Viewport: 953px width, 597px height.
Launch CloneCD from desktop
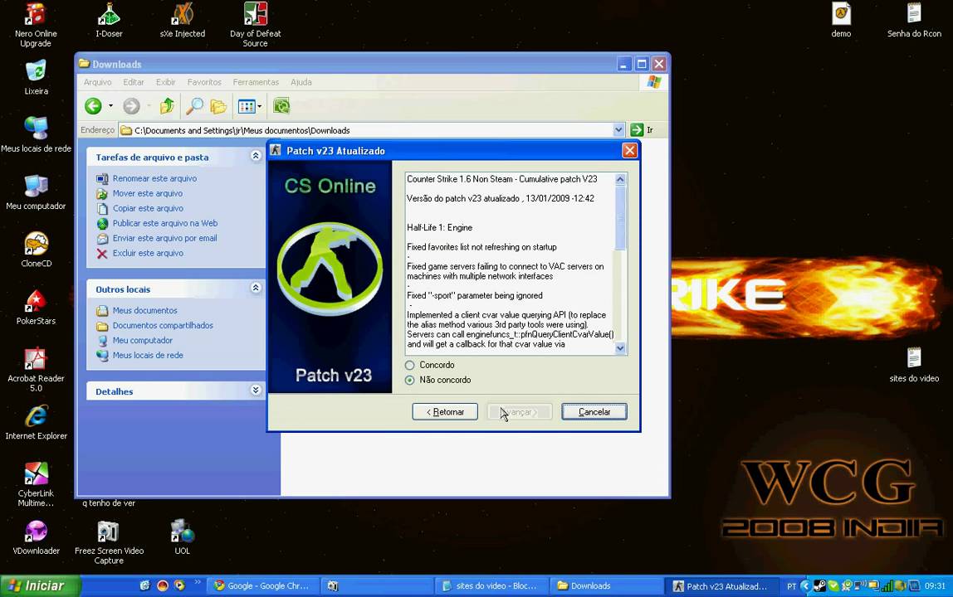[x=36, y=250]
